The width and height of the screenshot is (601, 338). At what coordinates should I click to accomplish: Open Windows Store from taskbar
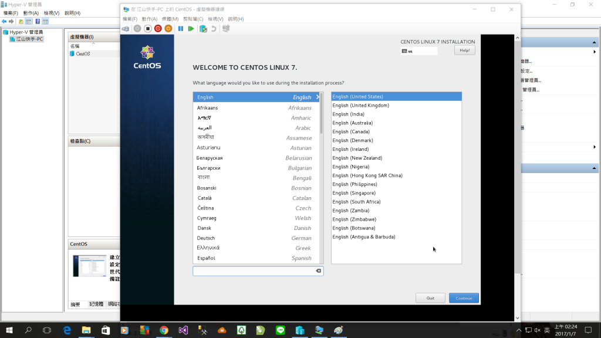click(x=106, y=330)
